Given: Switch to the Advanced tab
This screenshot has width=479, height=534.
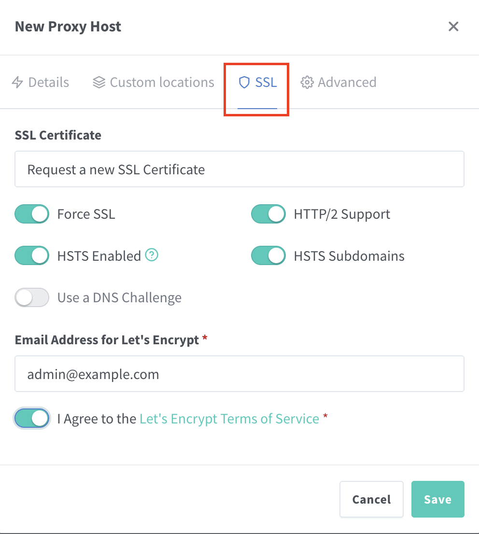Looking at the screenshot, I should 347,82.
